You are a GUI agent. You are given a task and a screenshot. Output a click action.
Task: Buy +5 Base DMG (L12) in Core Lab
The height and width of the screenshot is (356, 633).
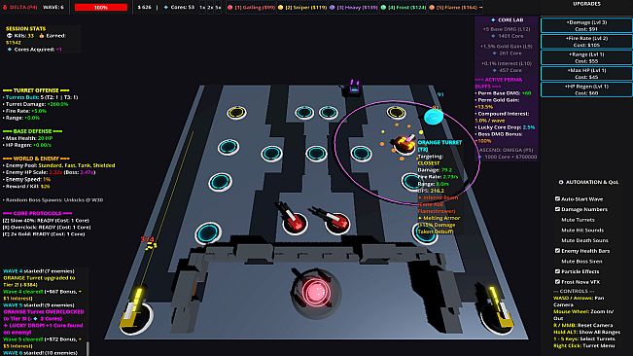pos(507,32)
